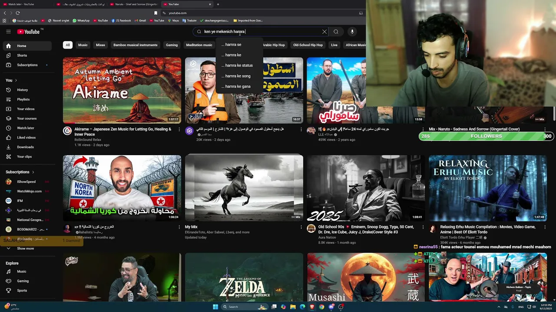Reload the page in browser toolbar
This screenshot has width=556, height=312.
(x=18, y=13)
